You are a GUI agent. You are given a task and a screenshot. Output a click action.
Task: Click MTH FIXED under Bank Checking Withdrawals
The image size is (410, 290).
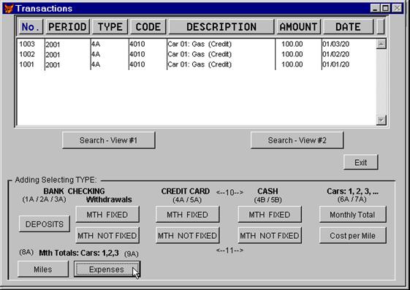coord(107,215)
